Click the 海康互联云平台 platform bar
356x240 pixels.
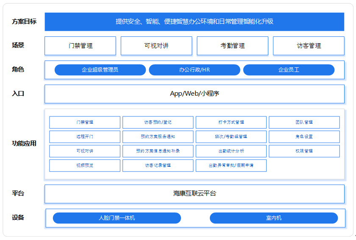[194, 194]
